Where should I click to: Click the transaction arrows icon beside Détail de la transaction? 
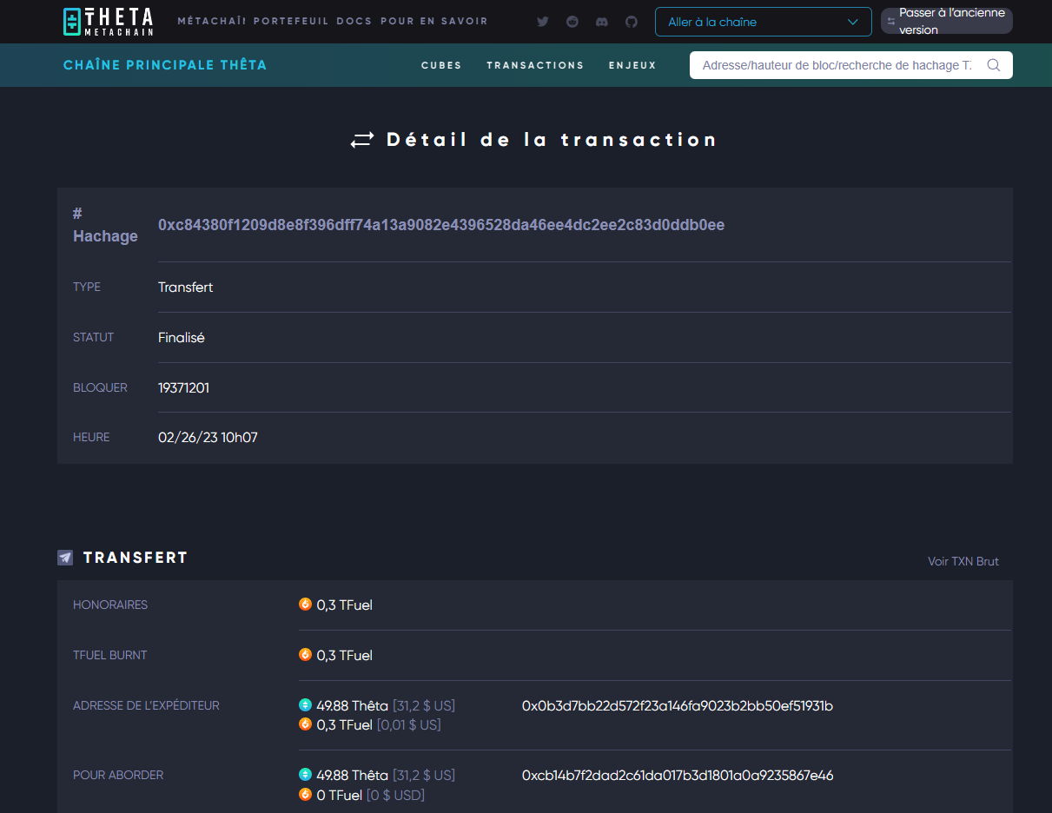pyautogui.click(x=362, y=140)
